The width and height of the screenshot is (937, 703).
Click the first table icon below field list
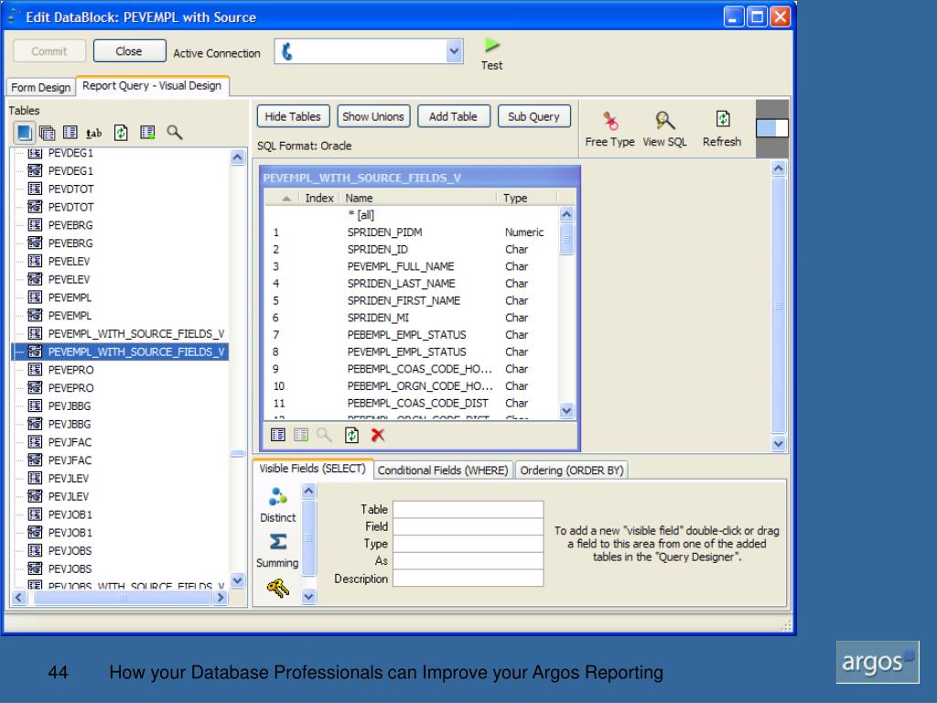coord(278,435)
